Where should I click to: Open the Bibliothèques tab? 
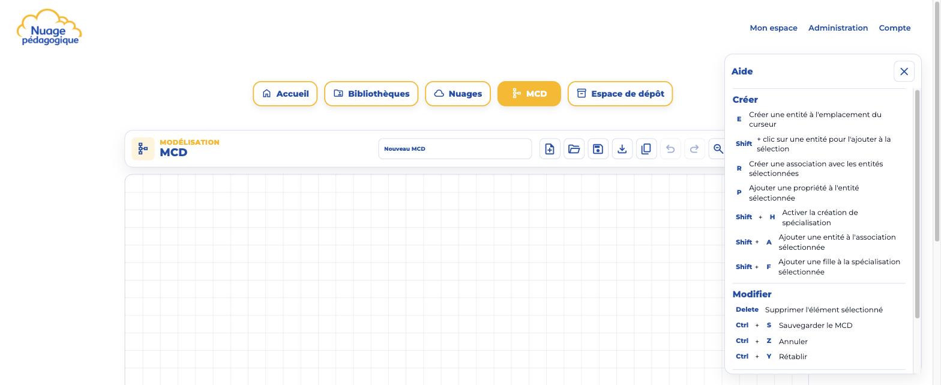coord(371,94)
